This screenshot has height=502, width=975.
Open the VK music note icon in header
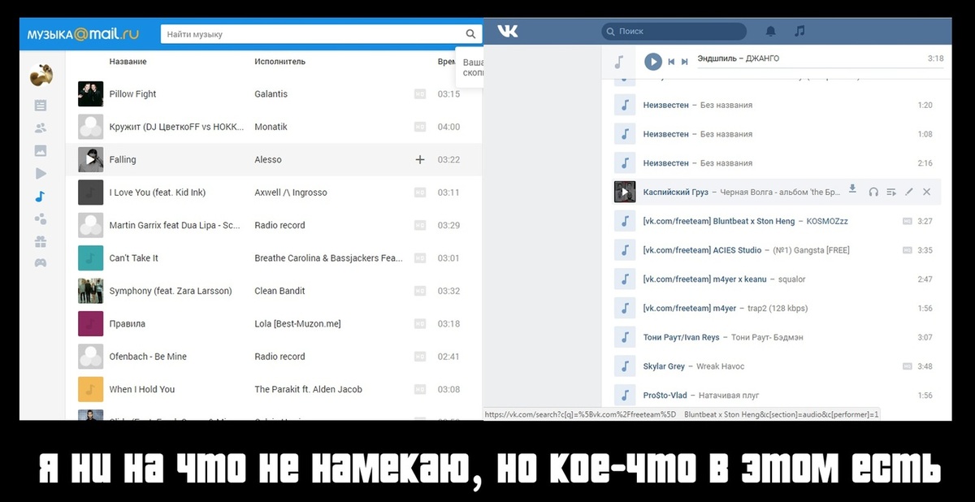pos(799,31)
